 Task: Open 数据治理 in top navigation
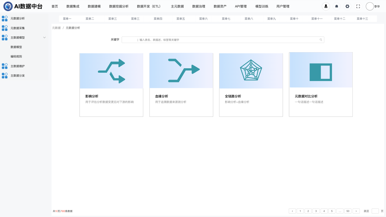[x=199, y=6]
